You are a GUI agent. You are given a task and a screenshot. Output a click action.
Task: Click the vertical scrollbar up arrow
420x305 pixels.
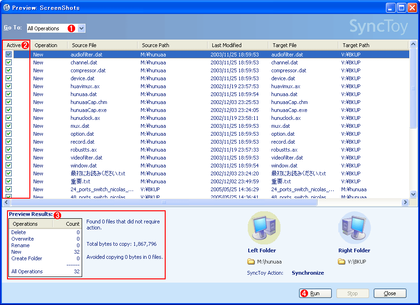point(413,44)
